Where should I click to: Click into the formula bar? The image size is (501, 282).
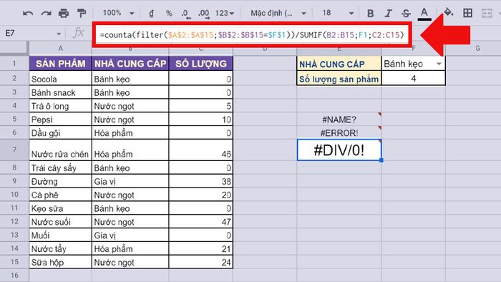click(252, 34)
